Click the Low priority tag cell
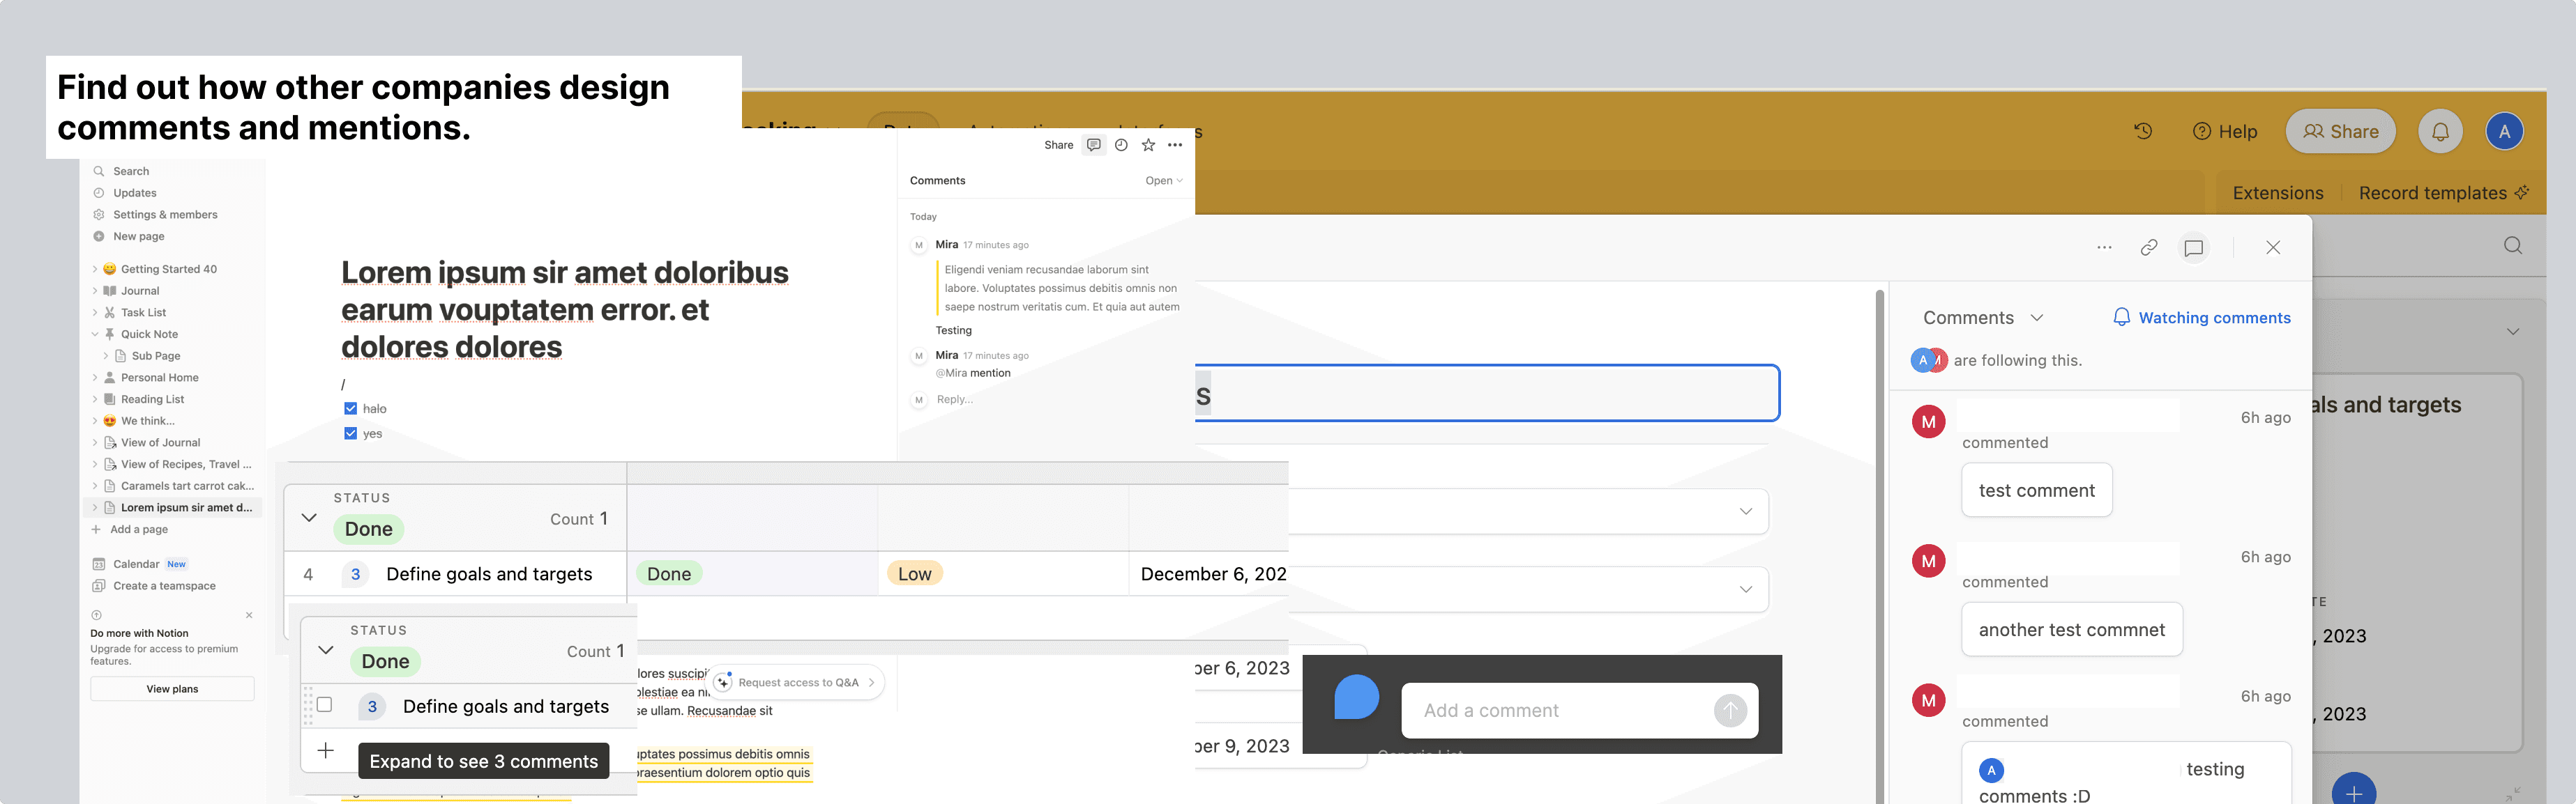Viewport: 2576px width, 804px height. point(914,574)
